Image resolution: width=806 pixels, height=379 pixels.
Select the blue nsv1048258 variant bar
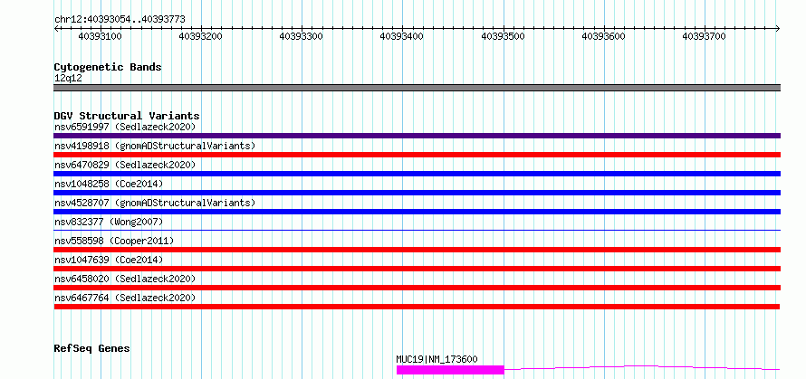coord(417,193)
